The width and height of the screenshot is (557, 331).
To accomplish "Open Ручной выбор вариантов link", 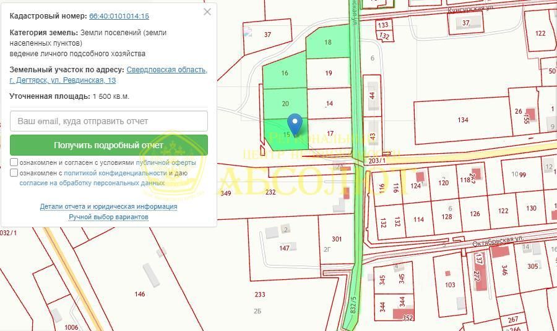I will [108, 217].
